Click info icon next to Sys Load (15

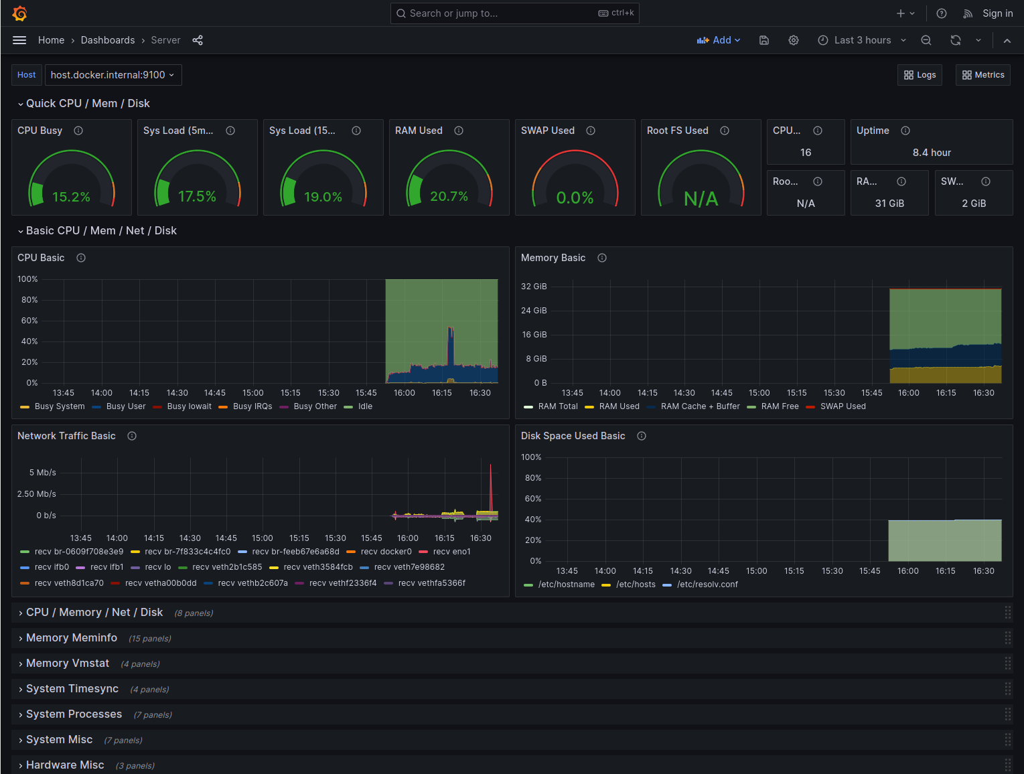click(x=356, y=131)
